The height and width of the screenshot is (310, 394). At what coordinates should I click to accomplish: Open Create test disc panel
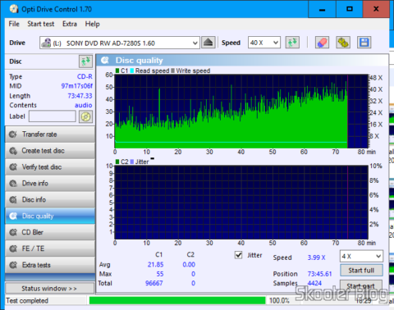coord(50,151)
